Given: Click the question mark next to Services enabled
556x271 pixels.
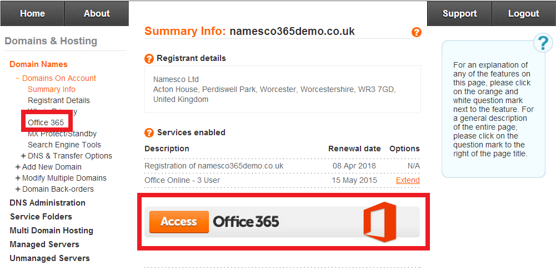Looking at the screenshot, I should pyautogui.click(x=149, y=133).
